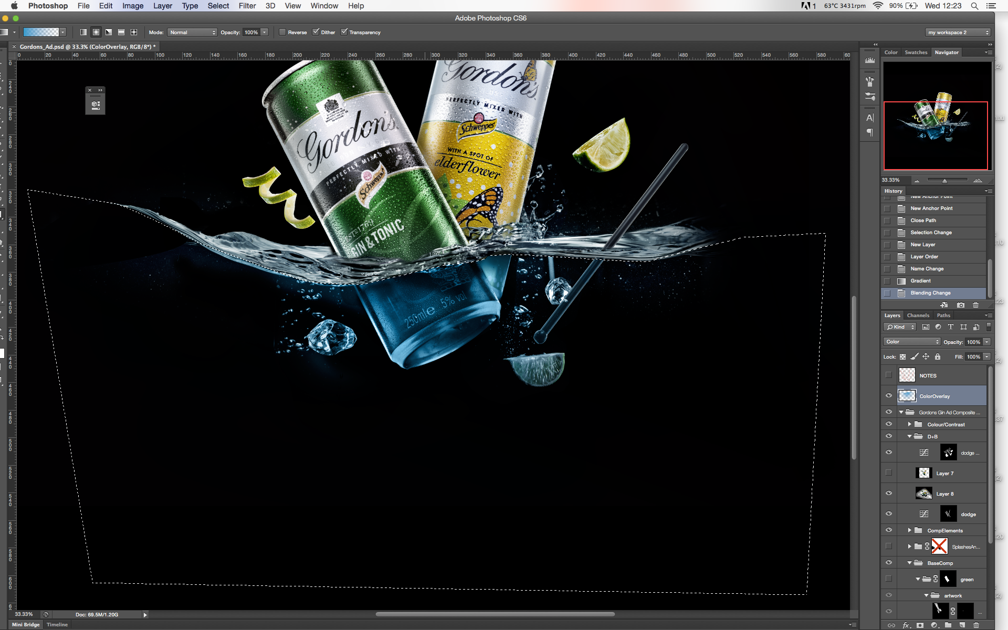
Task: Create new fill or adjustment layer
Action: tap(934, 625)
